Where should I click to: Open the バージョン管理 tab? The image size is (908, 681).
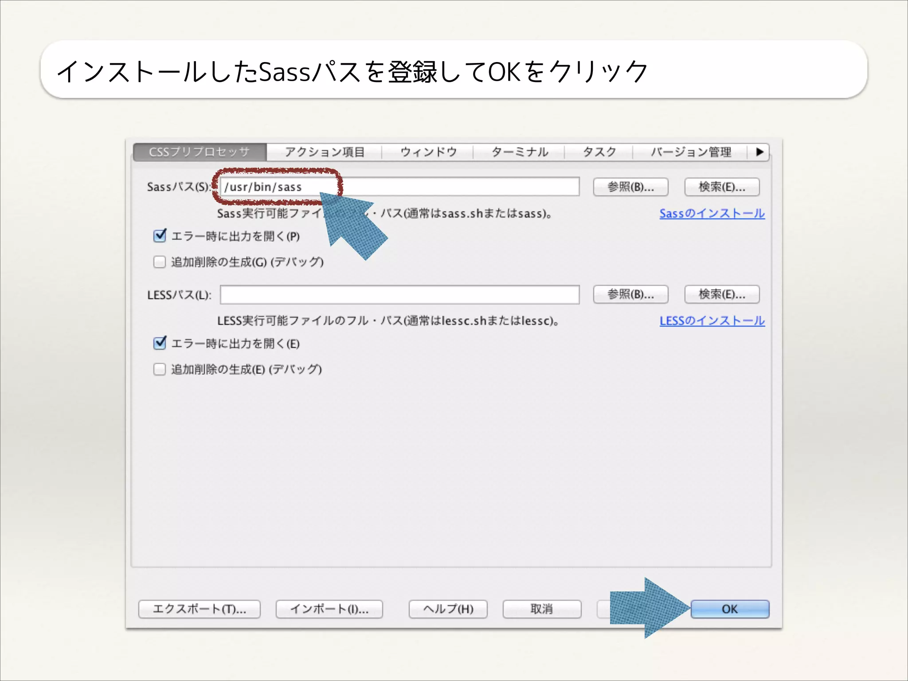[690, 152]
